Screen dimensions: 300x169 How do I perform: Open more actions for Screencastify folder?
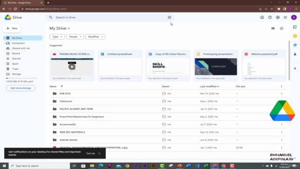click(x=281, y=124)
